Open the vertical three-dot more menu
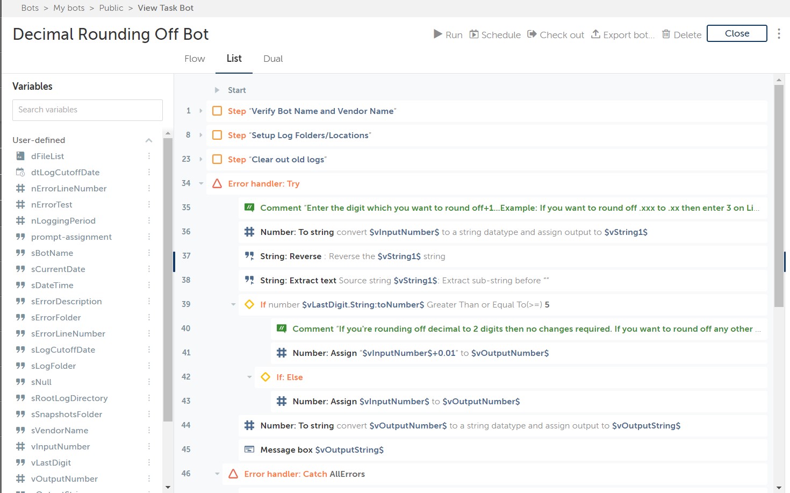 [779, 33]
